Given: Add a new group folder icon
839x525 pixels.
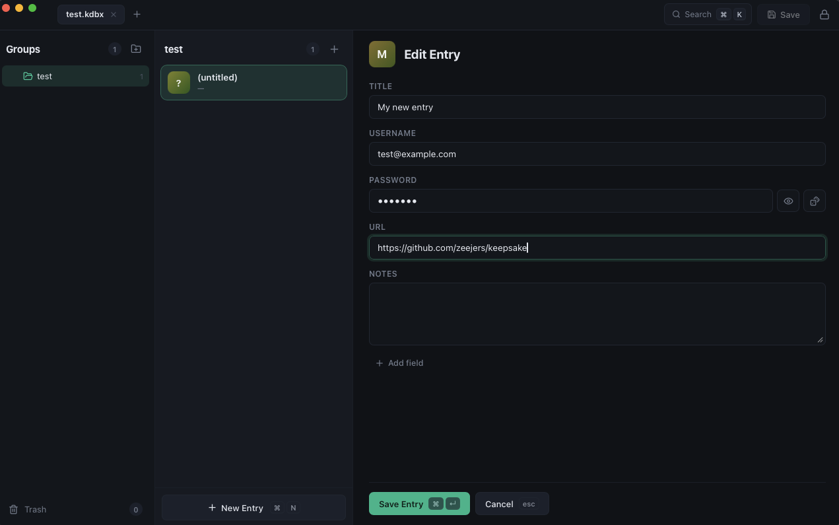Looking at the screenshot, I should point(136,49).
